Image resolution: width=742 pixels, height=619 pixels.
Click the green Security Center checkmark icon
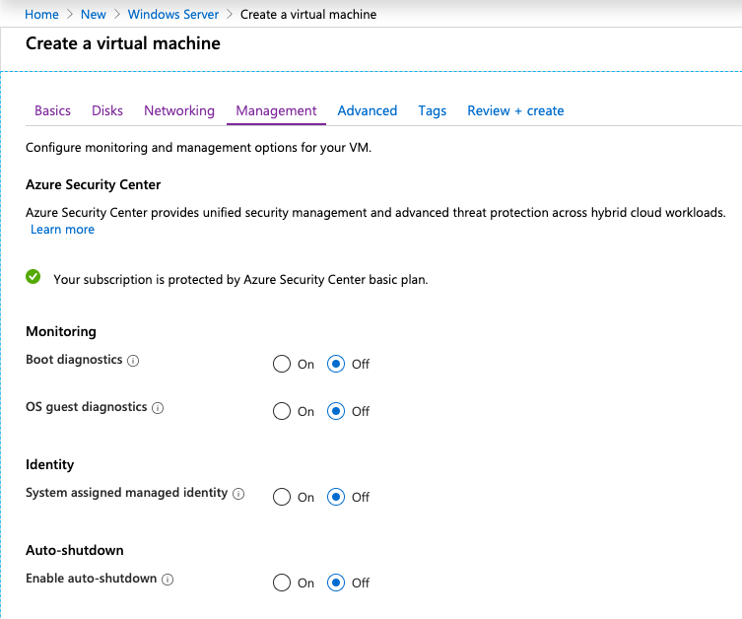(x=34, y=278)
